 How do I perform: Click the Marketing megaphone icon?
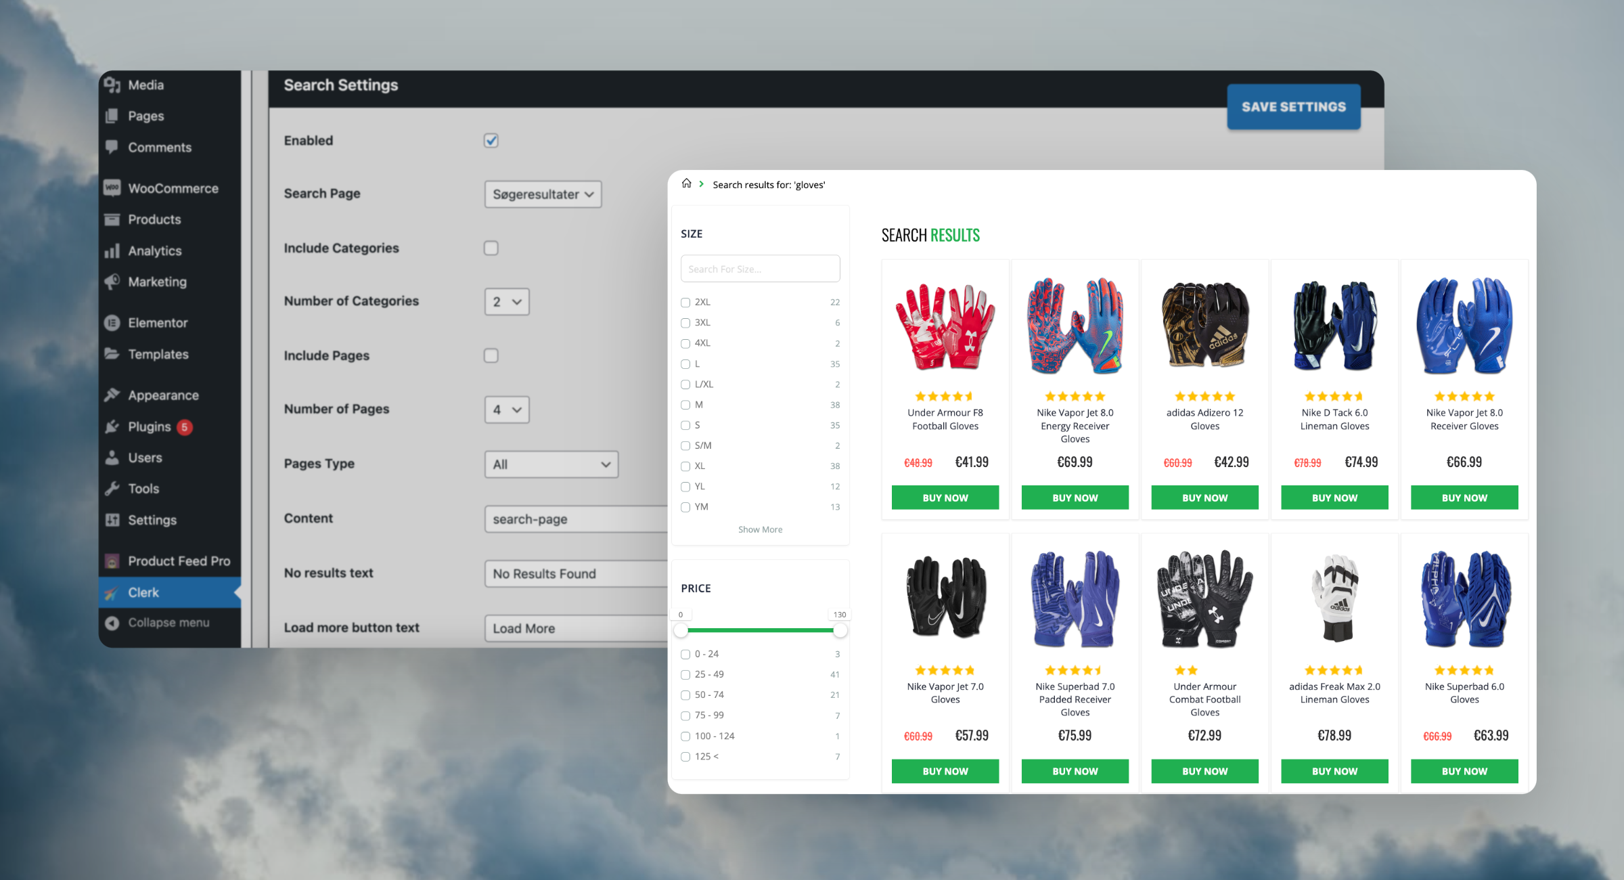[112, 282]
